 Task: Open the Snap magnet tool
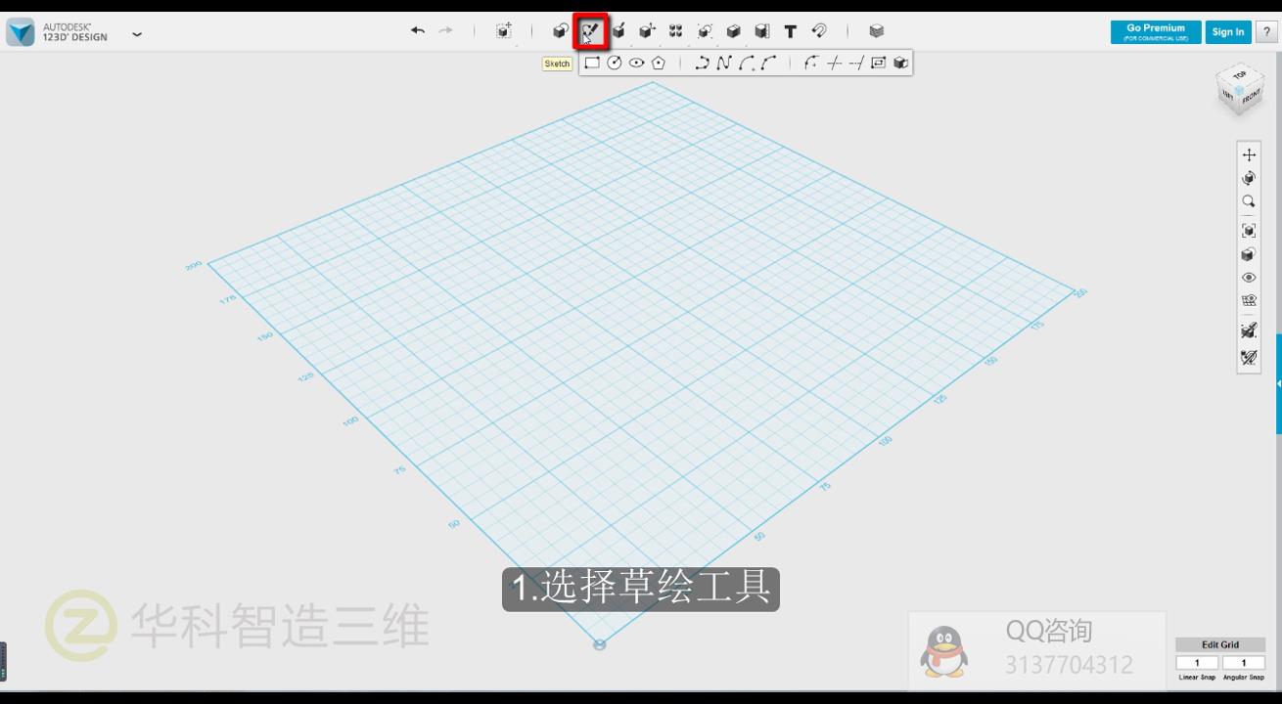click(819, 31)
